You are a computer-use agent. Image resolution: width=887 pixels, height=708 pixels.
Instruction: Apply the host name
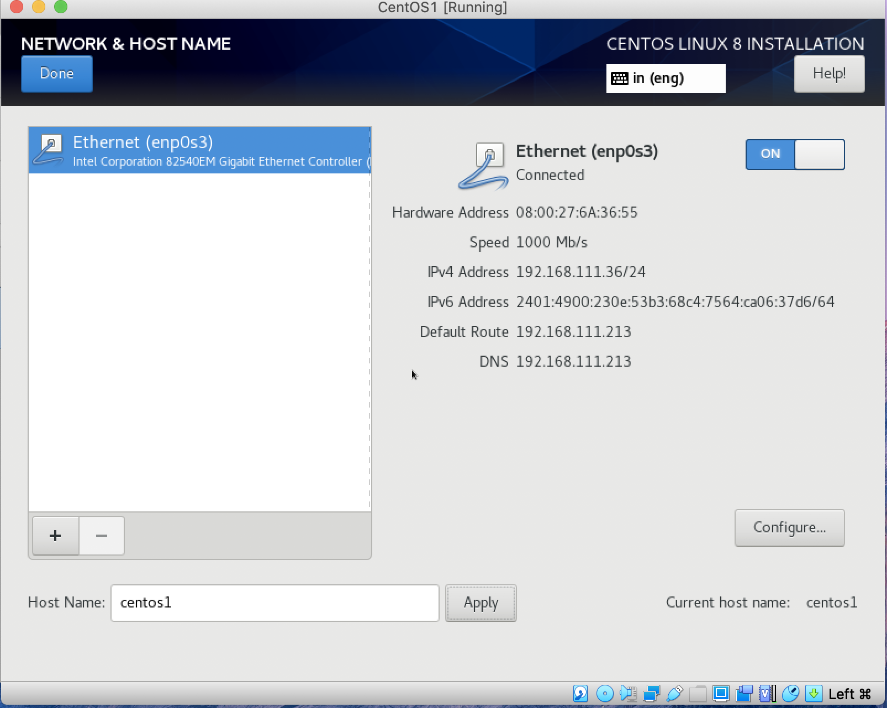tap(481, 603)
